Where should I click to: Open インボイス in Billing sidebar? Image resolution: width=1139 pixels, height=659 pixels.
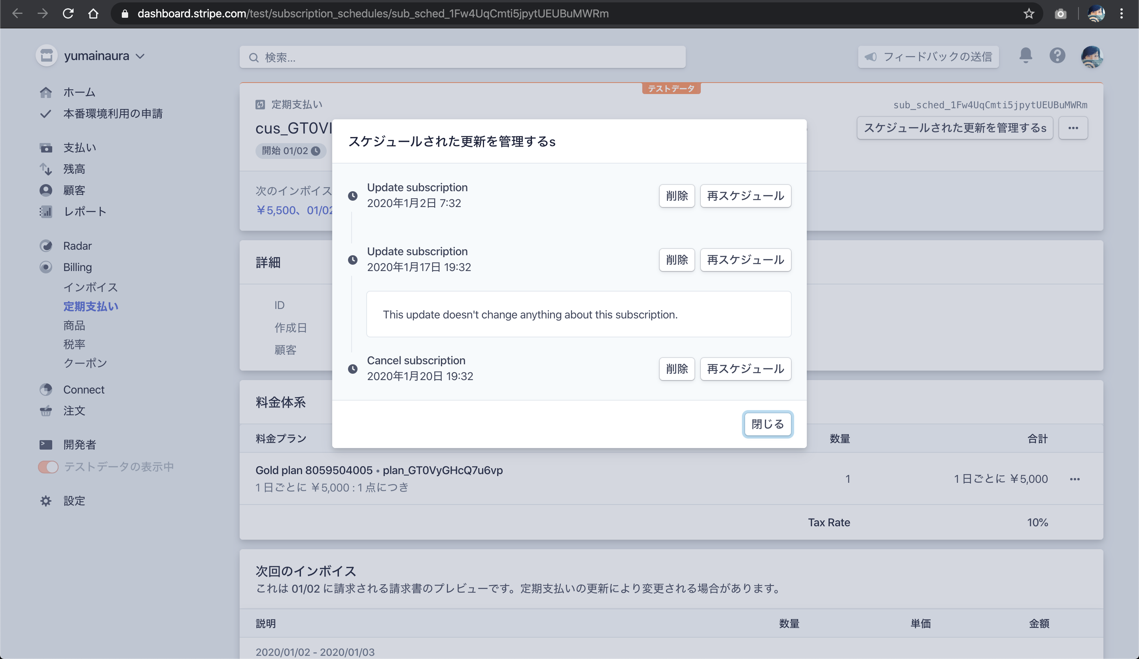click(91, 287)
